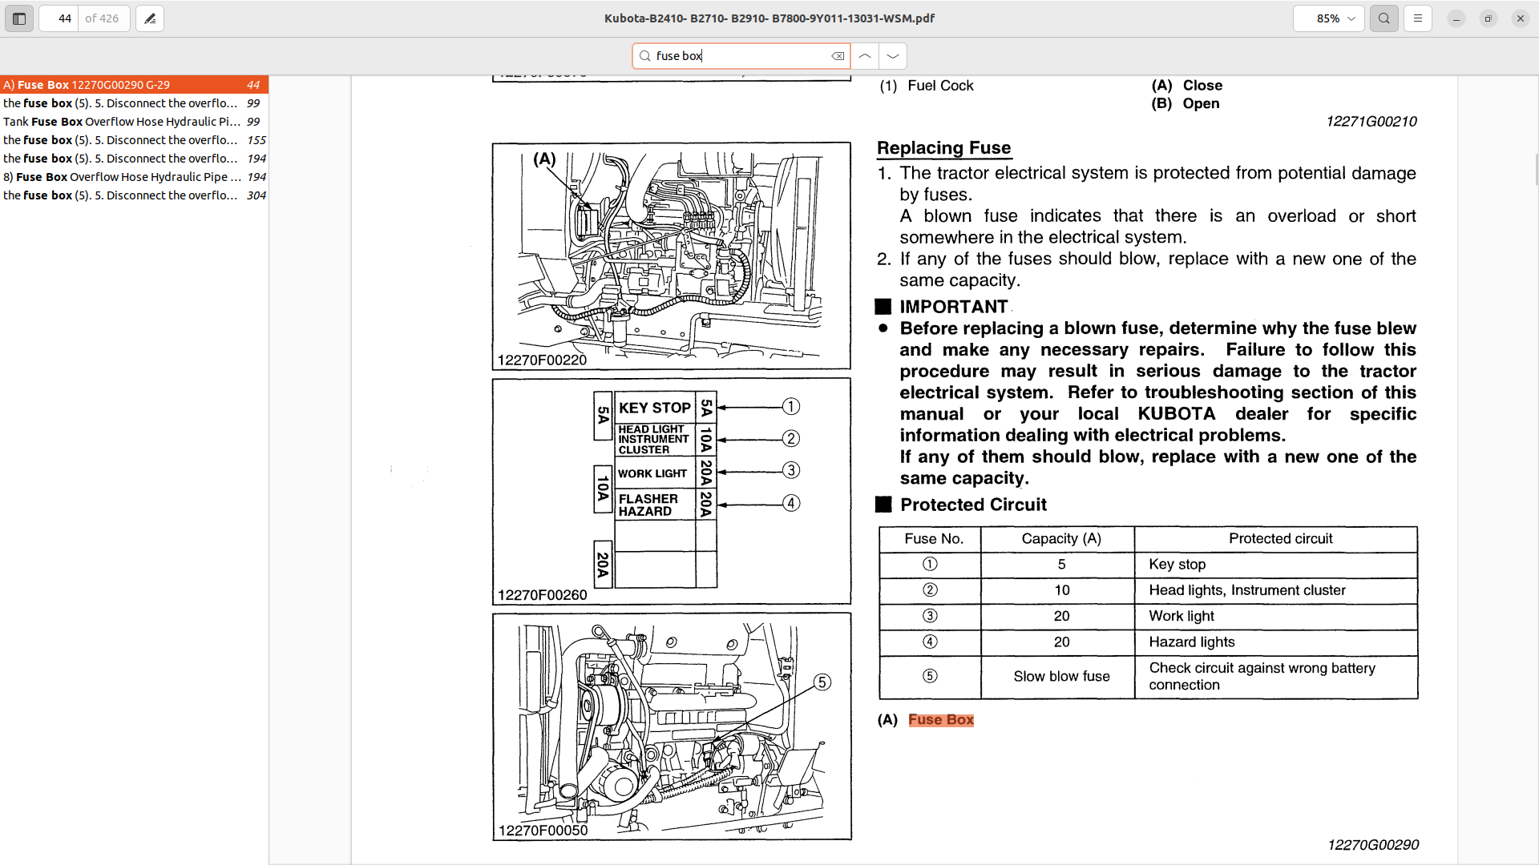1539x865 pixels.
Task: Click reference code 12270G00290 at page bottom
Action: 1372,845
